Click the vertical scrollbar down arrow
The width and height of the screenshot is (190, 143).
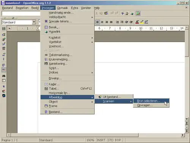point(187,119)
